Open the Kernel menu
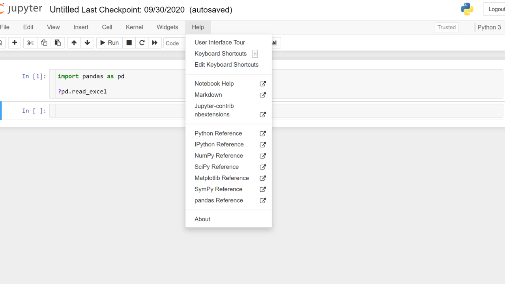The height and width of the screenshot is (284, 505). coord(135,27)
